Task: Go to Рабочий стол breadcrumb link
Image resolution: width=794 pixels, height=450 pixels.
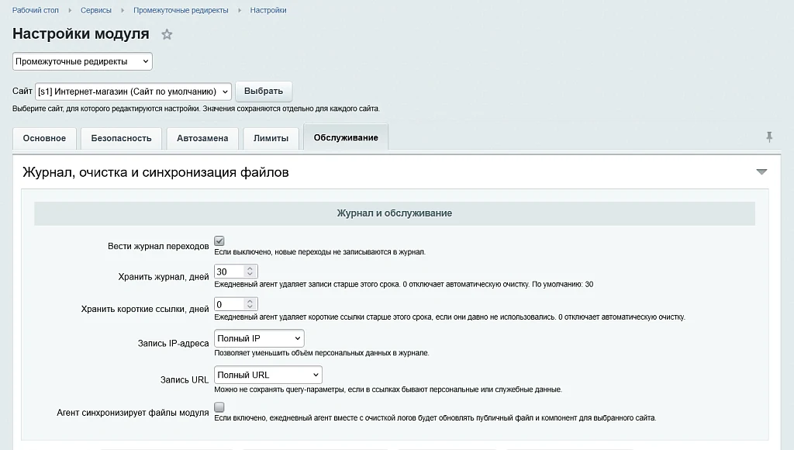Action: pyautogui.click(x=36, y=10)
